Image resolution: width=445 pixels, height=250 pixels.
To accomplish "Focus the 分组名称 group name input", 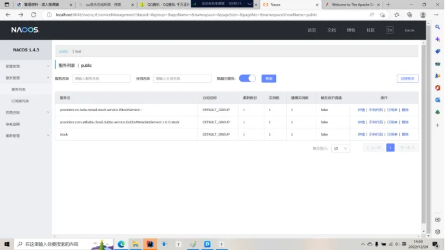I will (182, 78).
